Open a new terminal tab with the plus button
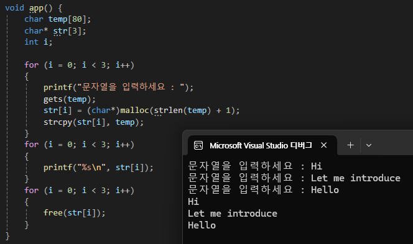This screenshot has width=413, height=244. point(350,145)
